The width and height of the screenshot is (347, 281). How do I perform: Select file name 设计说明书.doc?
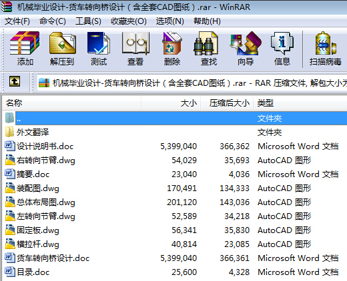coord(45,146)
